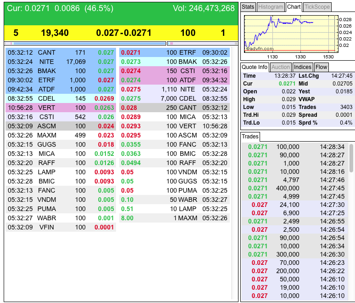The image size is (355, 303).
Task: Switch to the Stats tab
Action: pos(248,7)
